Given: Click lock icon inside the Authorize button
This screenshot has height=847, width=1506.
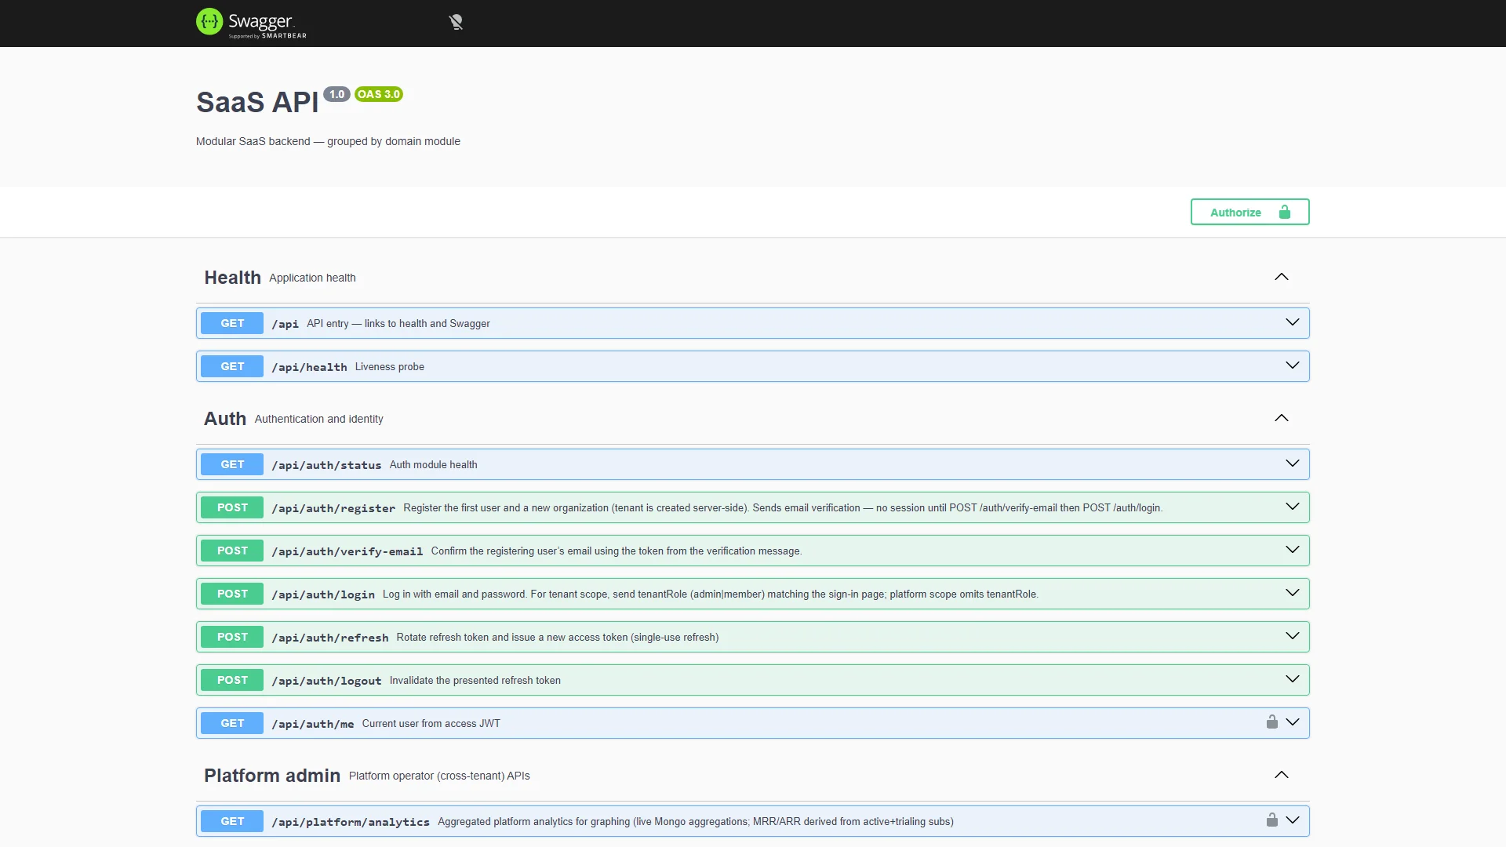Looking at the screenshot, I should [1284, 212].
